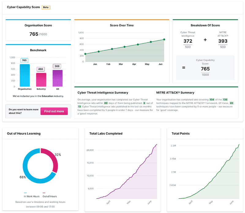Click the Find out more button

click(x=54, y=111)
